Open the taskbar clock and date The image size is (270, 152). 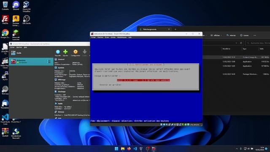pos(260,149)
